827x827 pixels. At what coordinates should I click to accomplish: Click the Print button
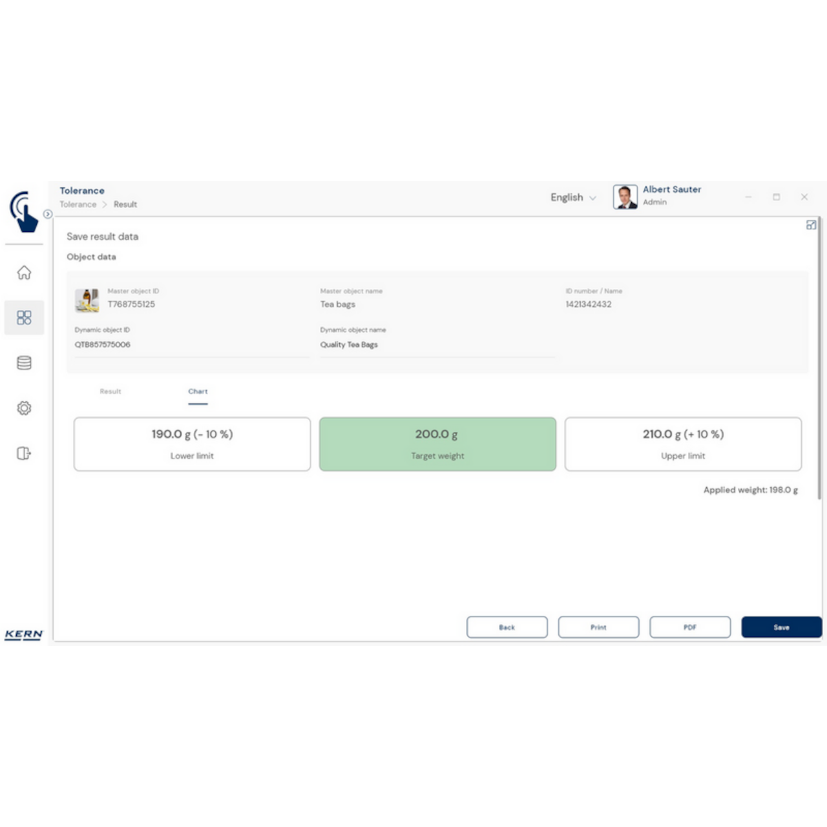pyautogui.click(x=598, y=627)
